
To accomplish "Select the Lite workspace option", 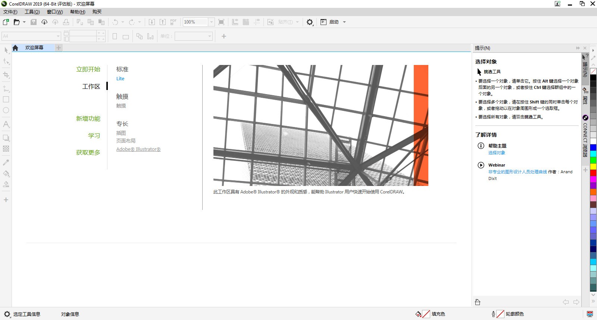I will [120, 79].
